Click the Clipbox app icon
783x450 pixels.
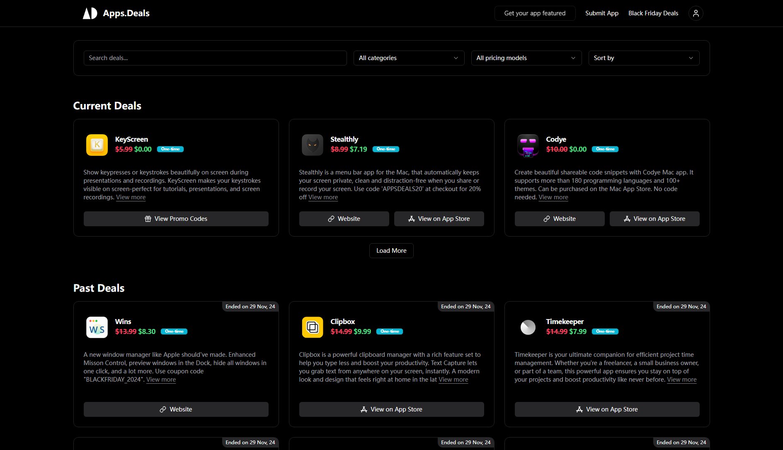coord(312,327)
